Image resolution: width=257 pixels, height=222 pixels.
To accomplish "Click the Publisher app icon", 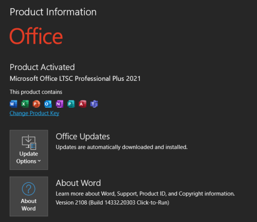I will click(x=71, y=104).
